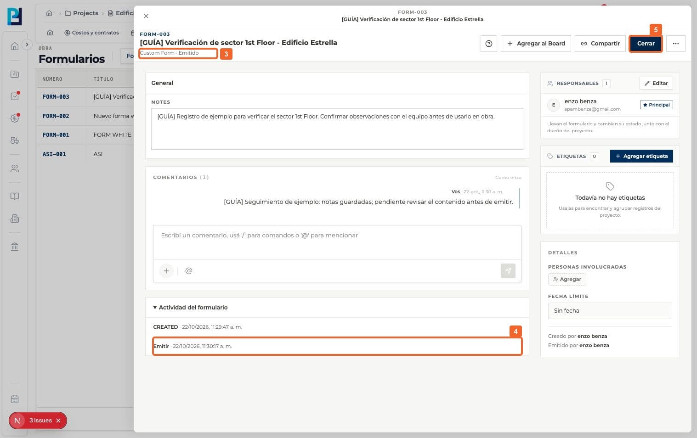Open the home icon in left sidebar
The width and height of the screenshot is (697, 438).
[15, 46]
